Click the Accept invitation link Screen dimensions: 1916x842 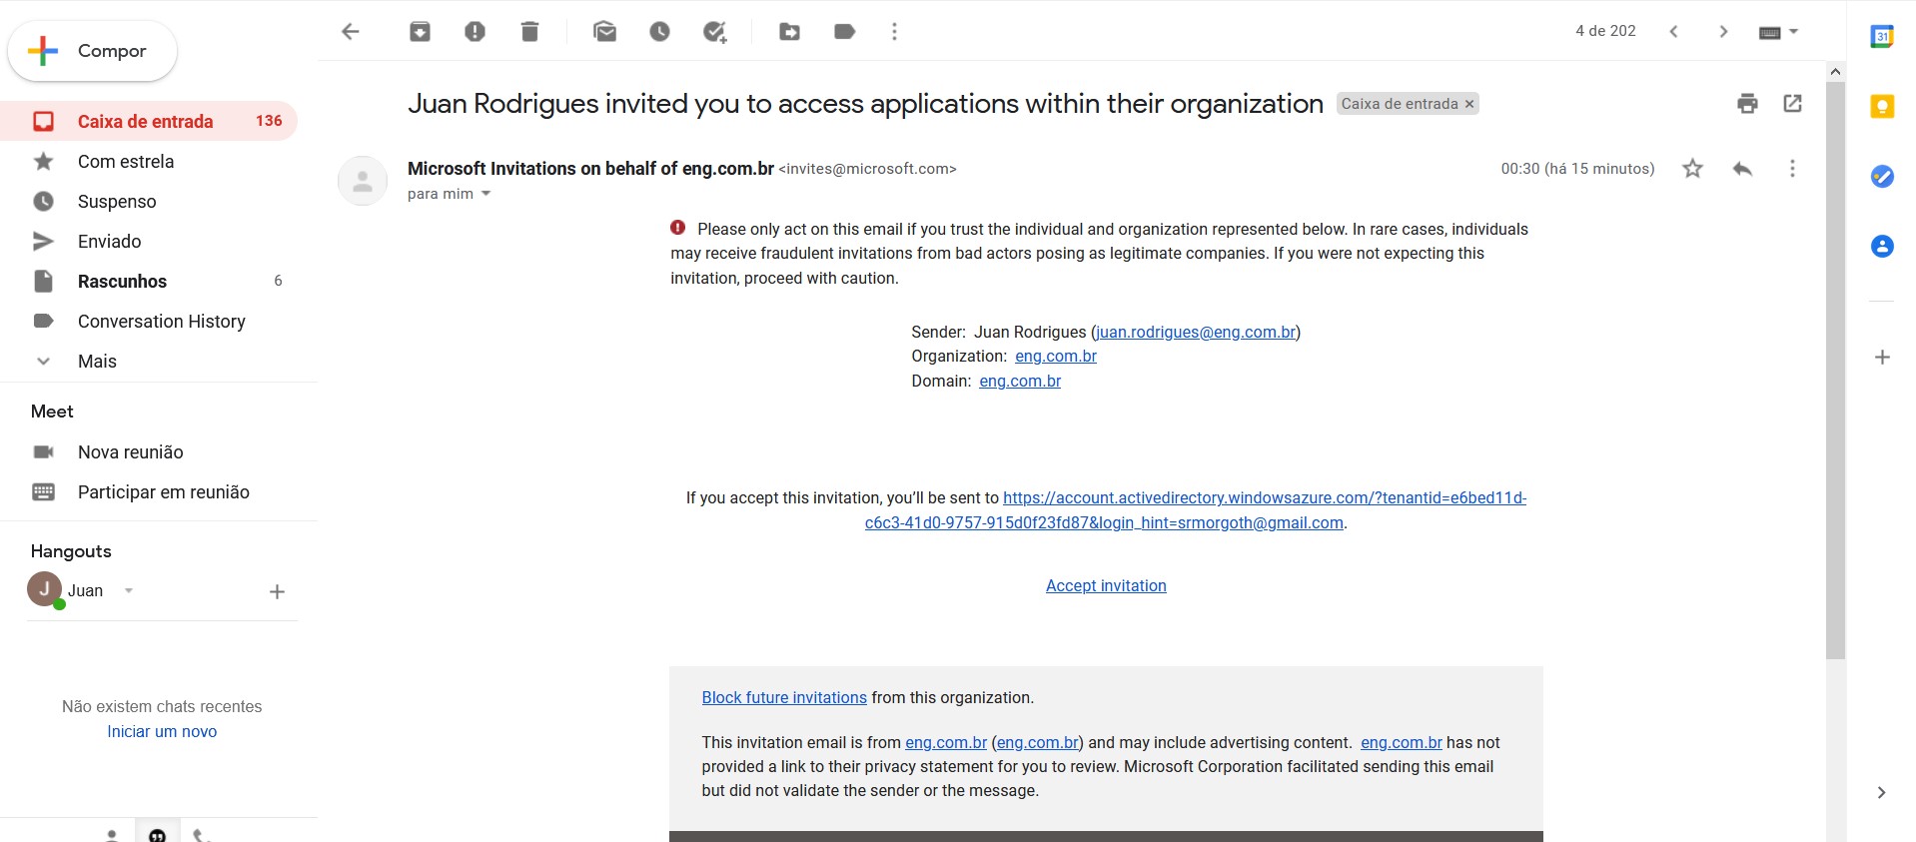(x=1106, y=585)
